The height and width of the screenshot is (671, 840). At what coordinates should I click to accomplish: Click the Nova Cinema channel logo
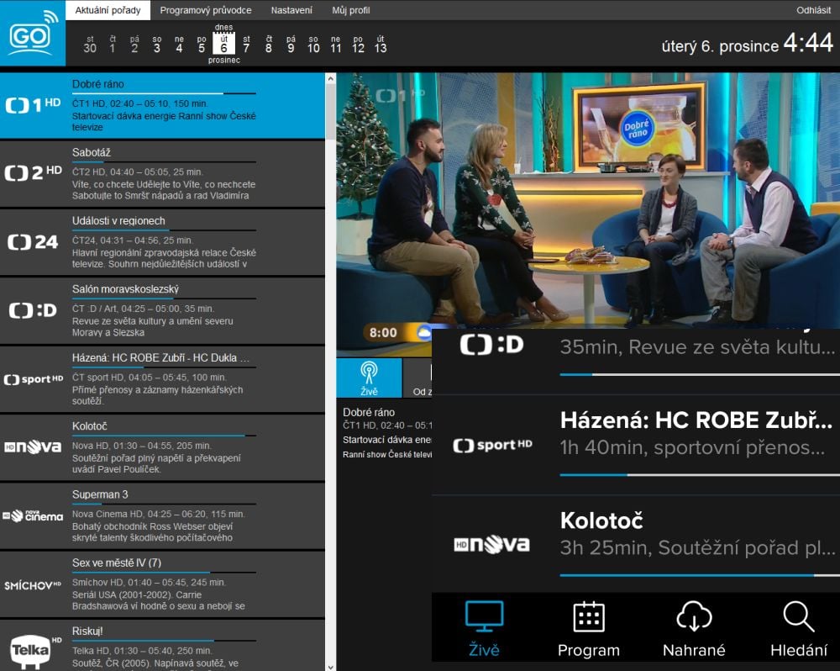(32, 515)
